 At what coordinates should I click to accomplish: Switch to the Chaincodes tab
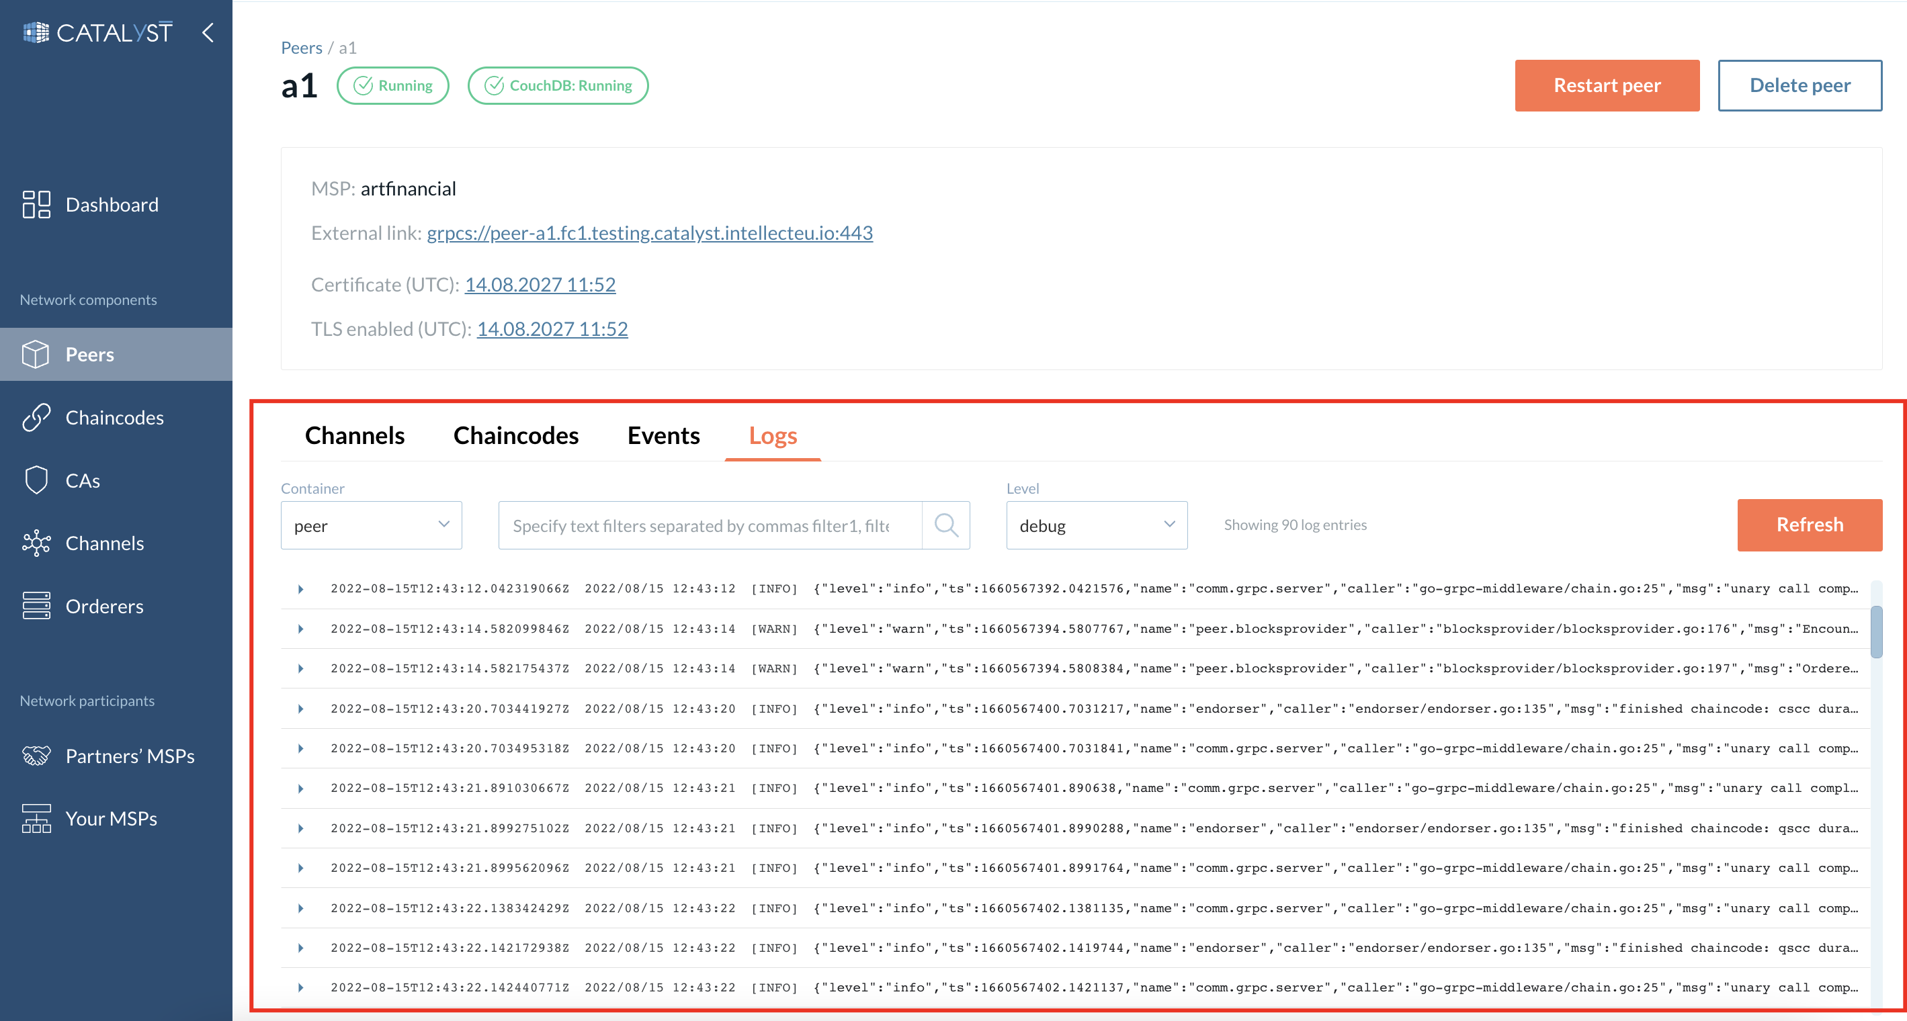coord(515,436)
